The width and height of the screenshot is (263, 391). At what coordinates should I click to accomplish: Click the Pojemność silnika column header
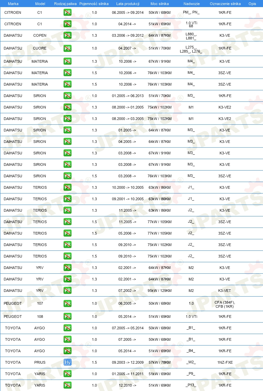pos(94,4)
